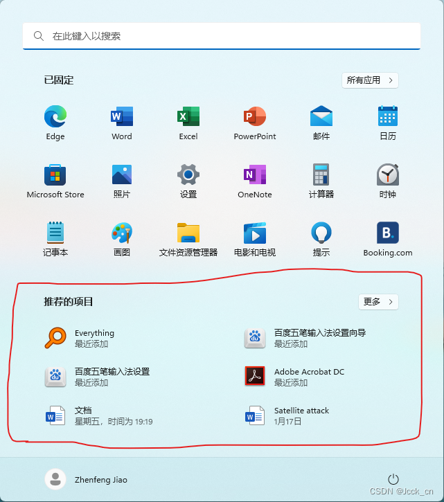
Task: Open Booking.com pinned app
Action: pos(388,239)
